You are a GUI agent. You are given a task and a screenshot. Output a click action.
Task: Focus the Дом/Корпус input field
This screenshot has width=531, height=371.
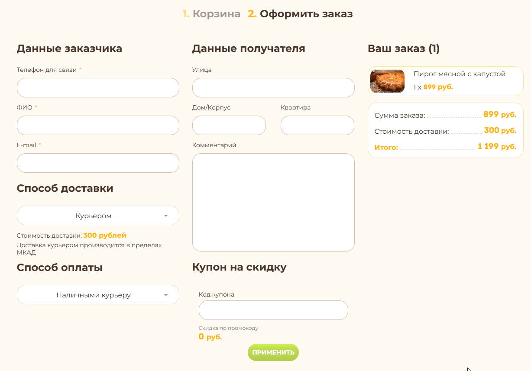point(229,126)
